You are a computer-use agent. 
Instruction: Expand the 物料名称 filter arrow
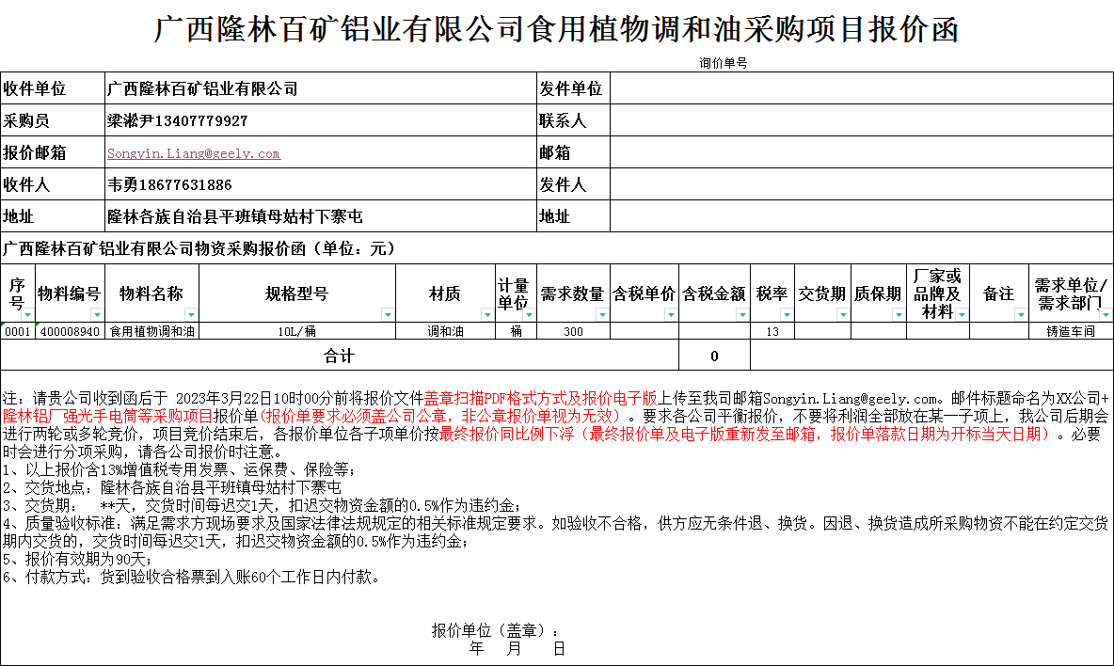(x=190, y=314)
